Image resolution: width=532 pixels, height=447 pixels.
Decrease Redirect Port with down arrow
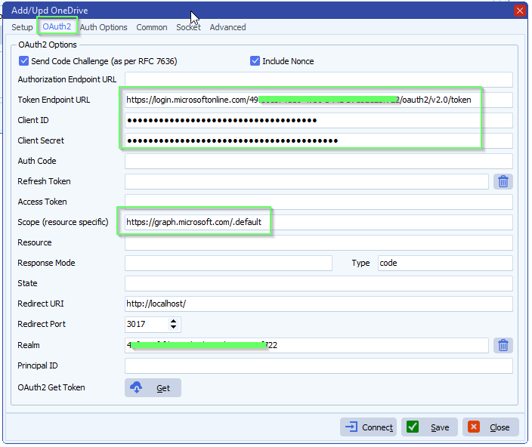coord(173,327)
